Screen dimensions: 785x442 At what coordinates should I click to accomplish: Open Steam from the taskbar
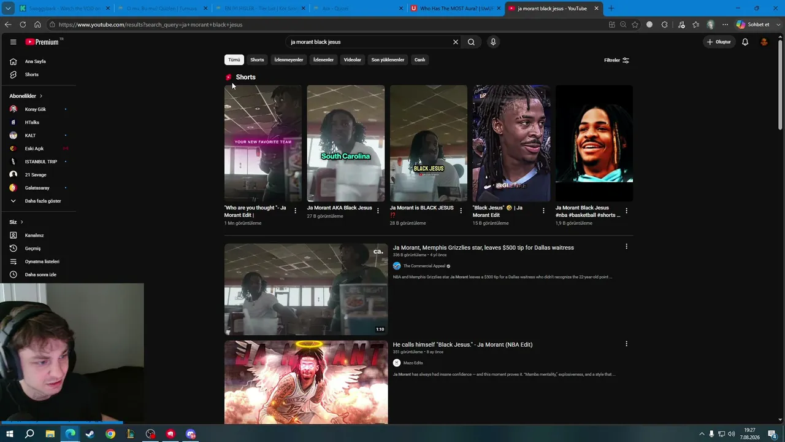(x=90, y=434)
